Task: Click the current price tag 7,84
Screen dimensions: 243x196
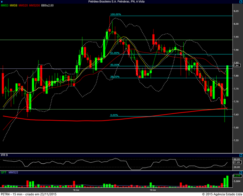Action: 236,65
